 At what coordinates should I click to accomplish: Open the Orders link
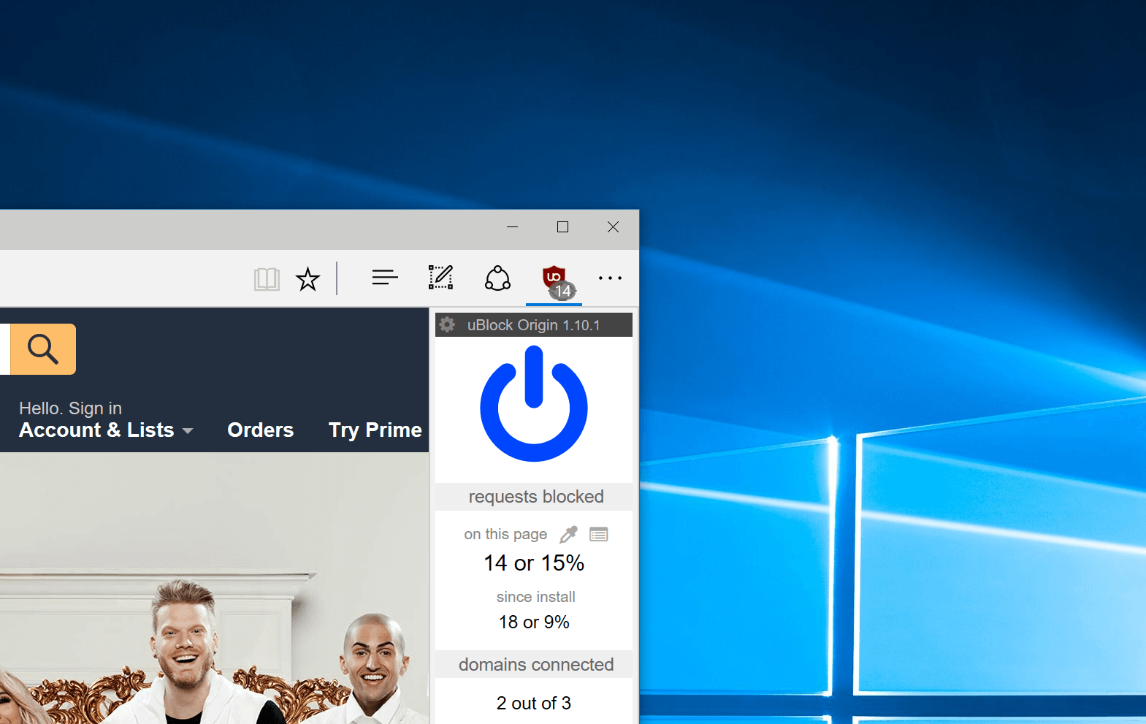261,430
